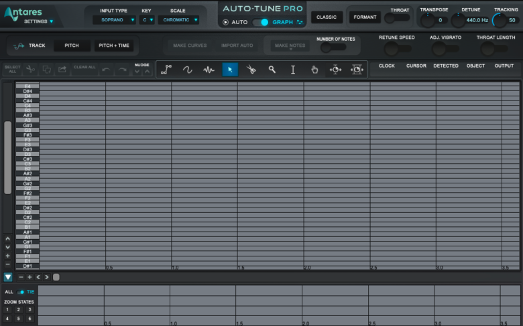Nudge selection up with up arrow
This screenshot has width=523, height=326.
click(147, 71)
